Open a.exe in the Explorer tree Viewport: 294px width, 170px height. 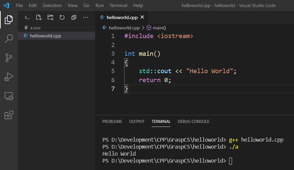[x=56, y=28]
